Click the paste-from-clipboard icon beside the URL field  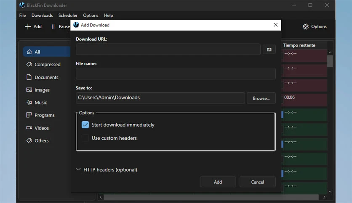coord(269,49)
